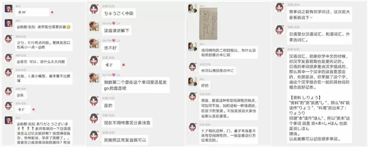The image size is (368, 147).
Task: Play the 2-second voice message after 念不好
Action: coord(111,65)
